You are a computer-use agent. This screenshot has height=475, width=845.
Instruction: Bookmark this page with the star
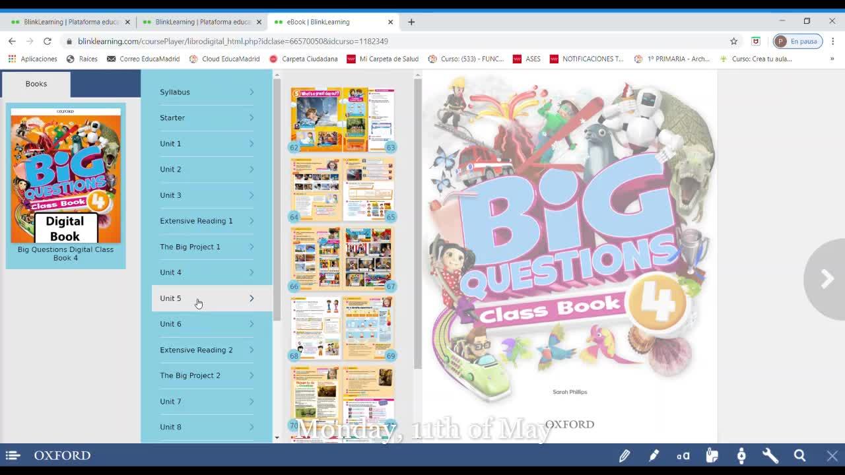733,41
